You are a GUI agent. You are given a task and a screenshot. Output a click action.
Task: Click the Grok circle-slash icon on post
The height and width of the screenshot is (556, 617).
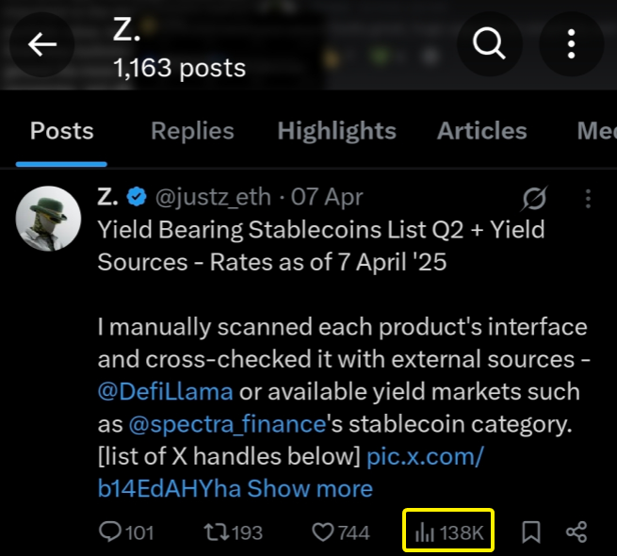click(x=535, y=198)
